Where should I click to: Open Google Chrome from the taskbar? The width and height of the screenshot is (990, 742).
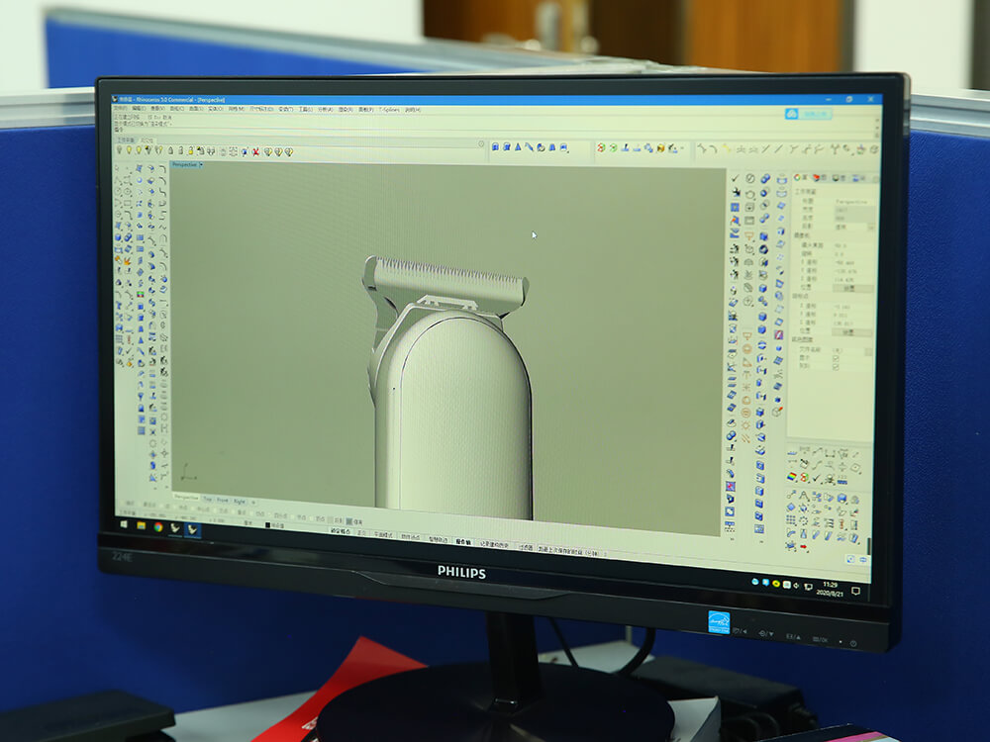(x=157, y=527)
